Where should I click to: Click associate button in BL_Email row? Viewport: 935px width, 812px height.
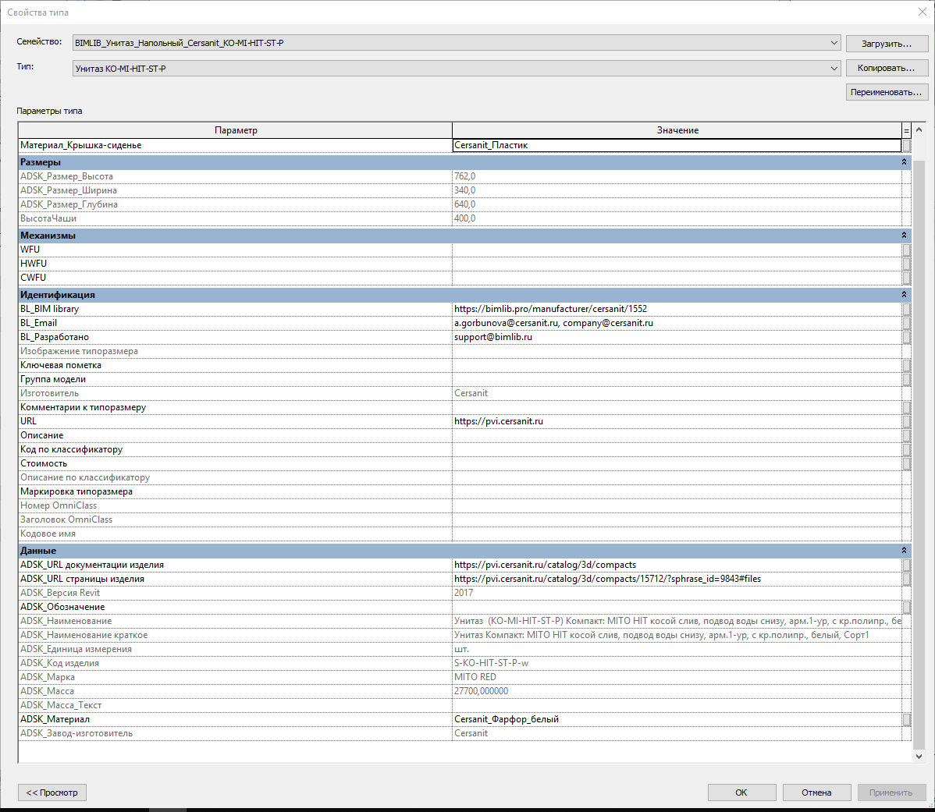(906, 323)
